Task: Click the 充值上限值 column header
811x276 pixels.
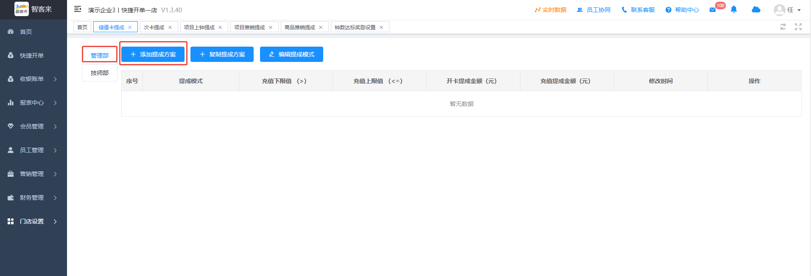Action: [380, 81]
